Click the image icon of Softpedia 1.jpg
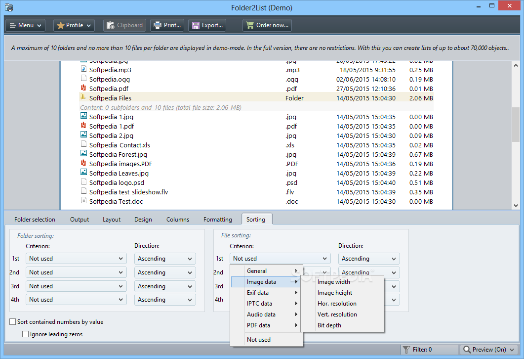 tap(83, 116)
